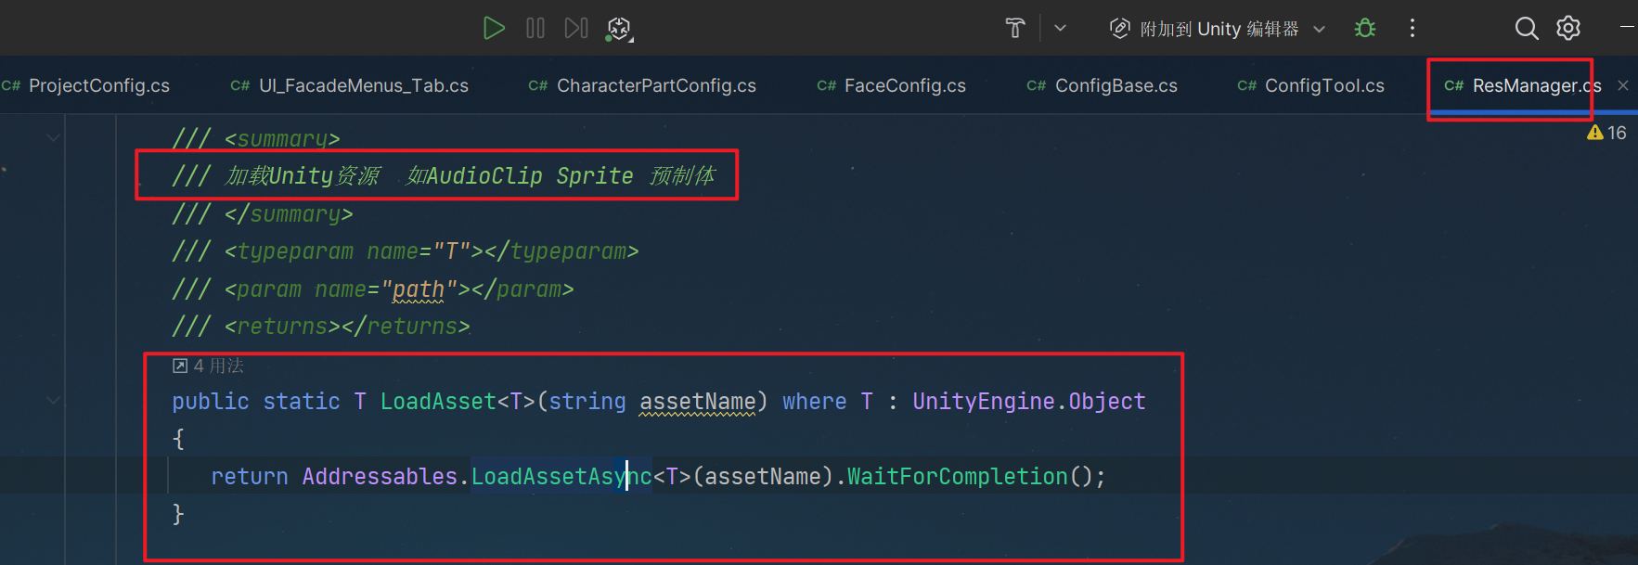This screenshot has width=1638, height=565.
Task: Switch to the UI_FacadeMenus_Tab.cs tab
Action: 363,85
